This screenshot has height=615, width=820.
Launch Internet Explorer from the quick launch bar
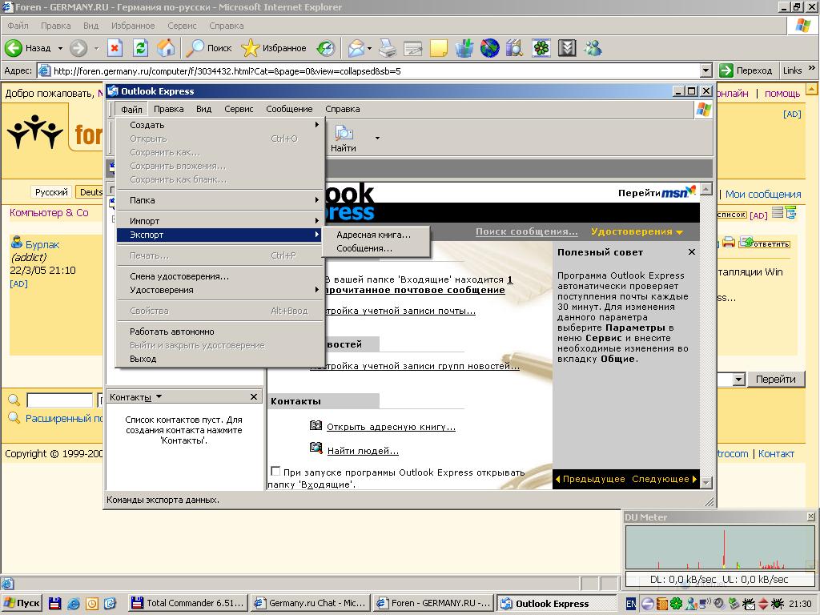tap(74, 603)
